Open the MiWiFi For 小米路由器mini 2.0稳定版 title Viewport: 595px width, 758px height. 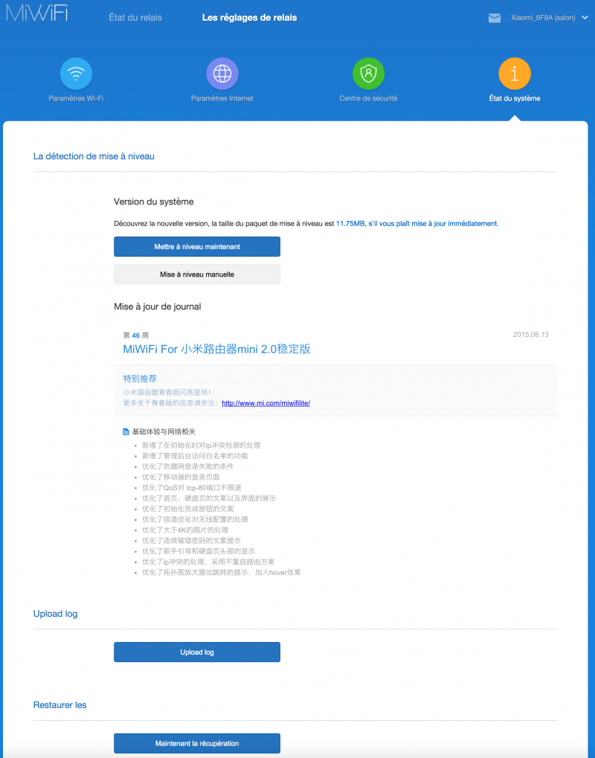click(217, 349)
